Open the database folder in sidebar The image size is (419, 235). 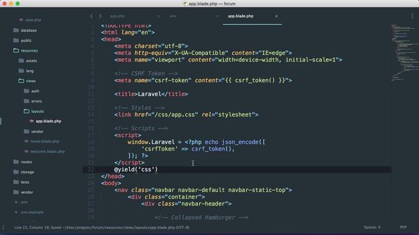(29, 31)
